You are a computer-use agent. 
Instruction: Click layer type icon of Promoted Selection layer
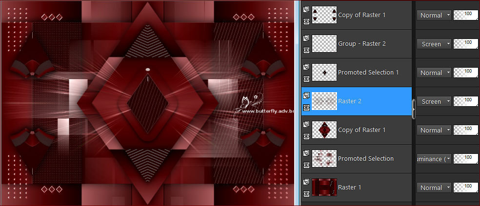[x=306, y=153]
